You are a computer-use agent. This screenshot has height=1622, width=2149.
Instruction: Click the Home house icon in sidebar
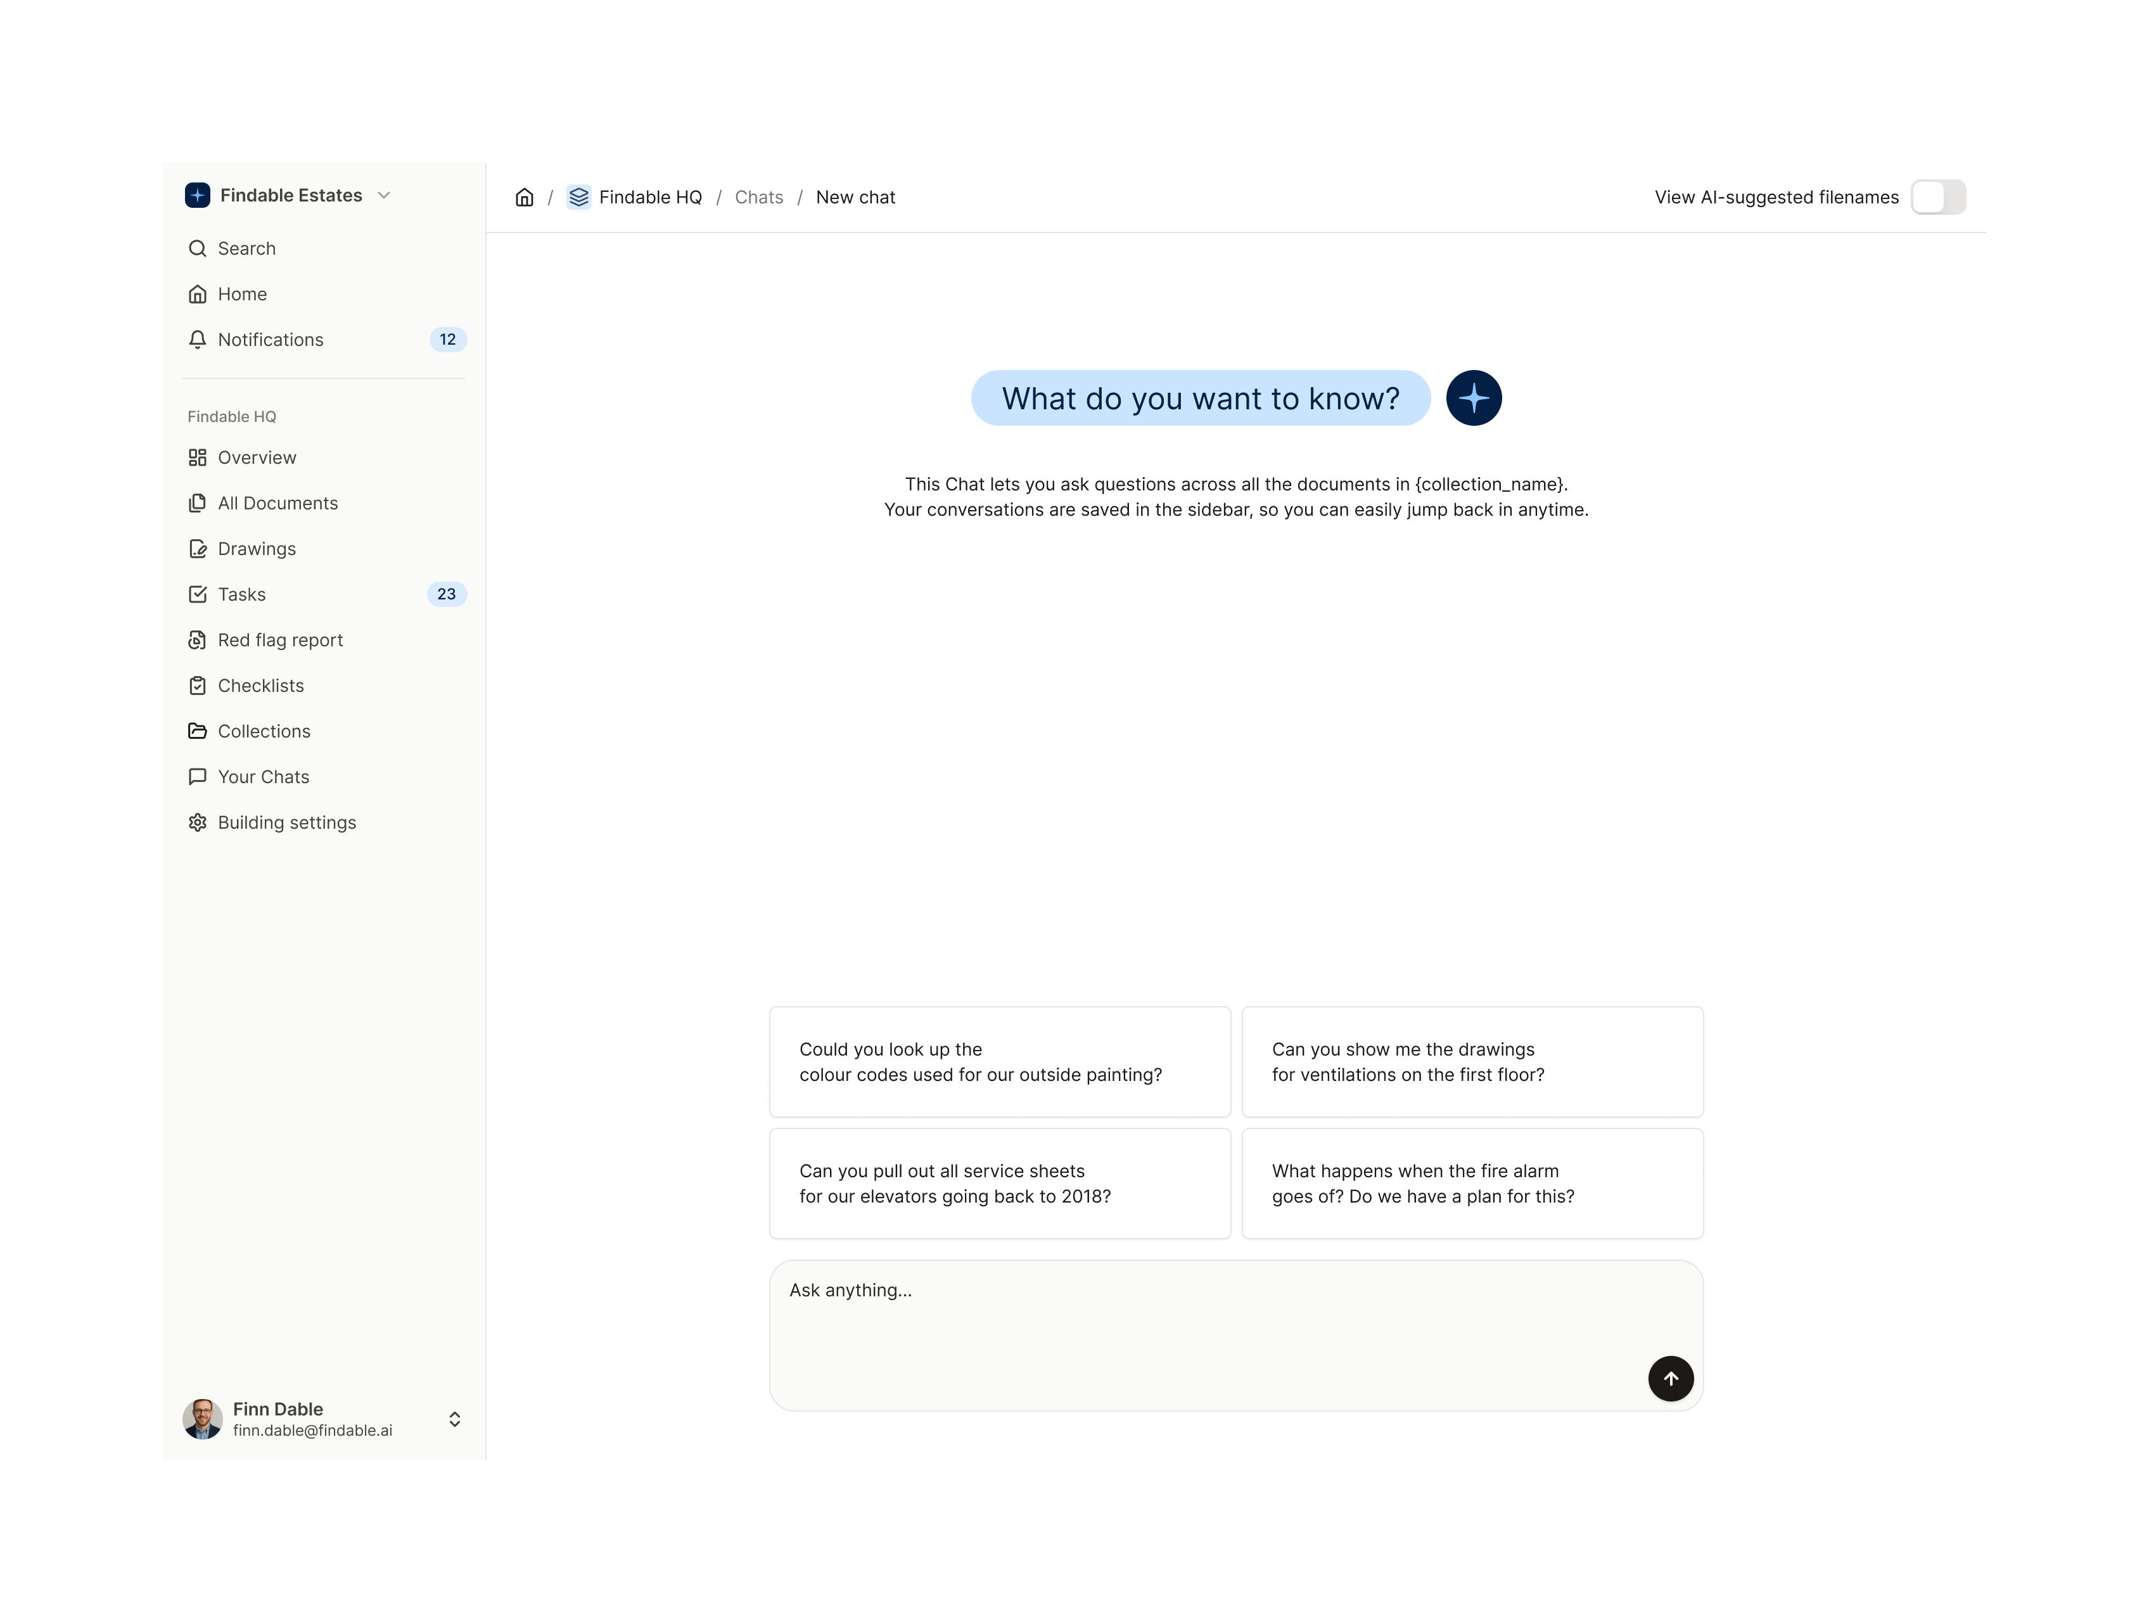(x=197, y=295)
